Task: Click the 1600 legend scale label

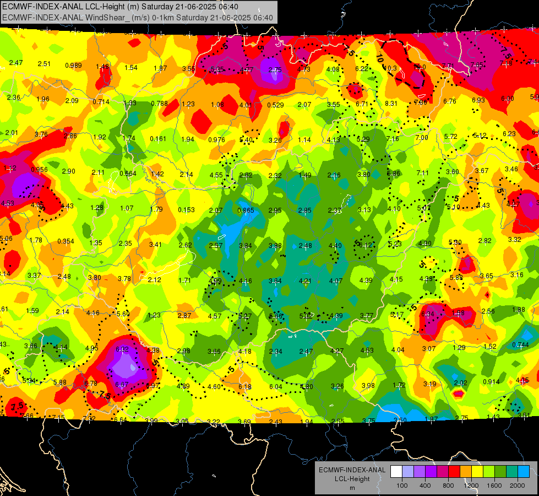Action: point(494,486)
